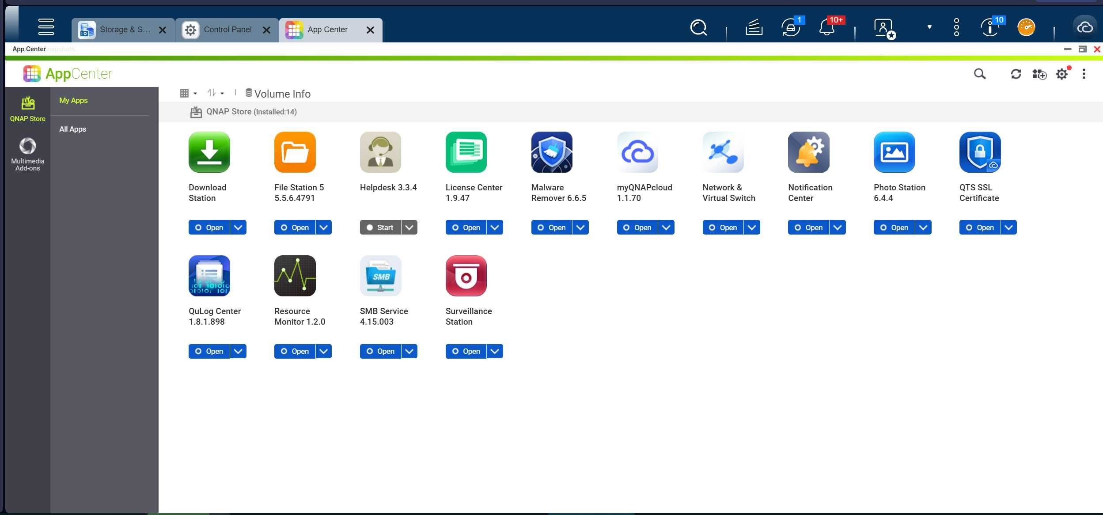Expand the Notification Center action dropdown arrow
Screen dimensions: 1103x515
[x=838, y=227]
